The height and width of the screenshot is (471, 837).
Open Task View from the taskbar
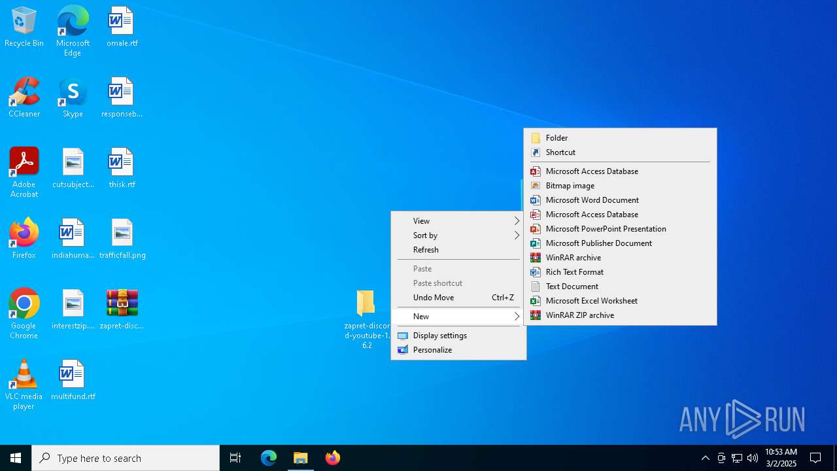[235, 458]
